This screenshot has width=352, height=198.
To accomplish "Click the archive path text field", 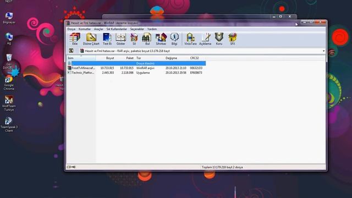I will pyautogui.click(x=200, y=51).
